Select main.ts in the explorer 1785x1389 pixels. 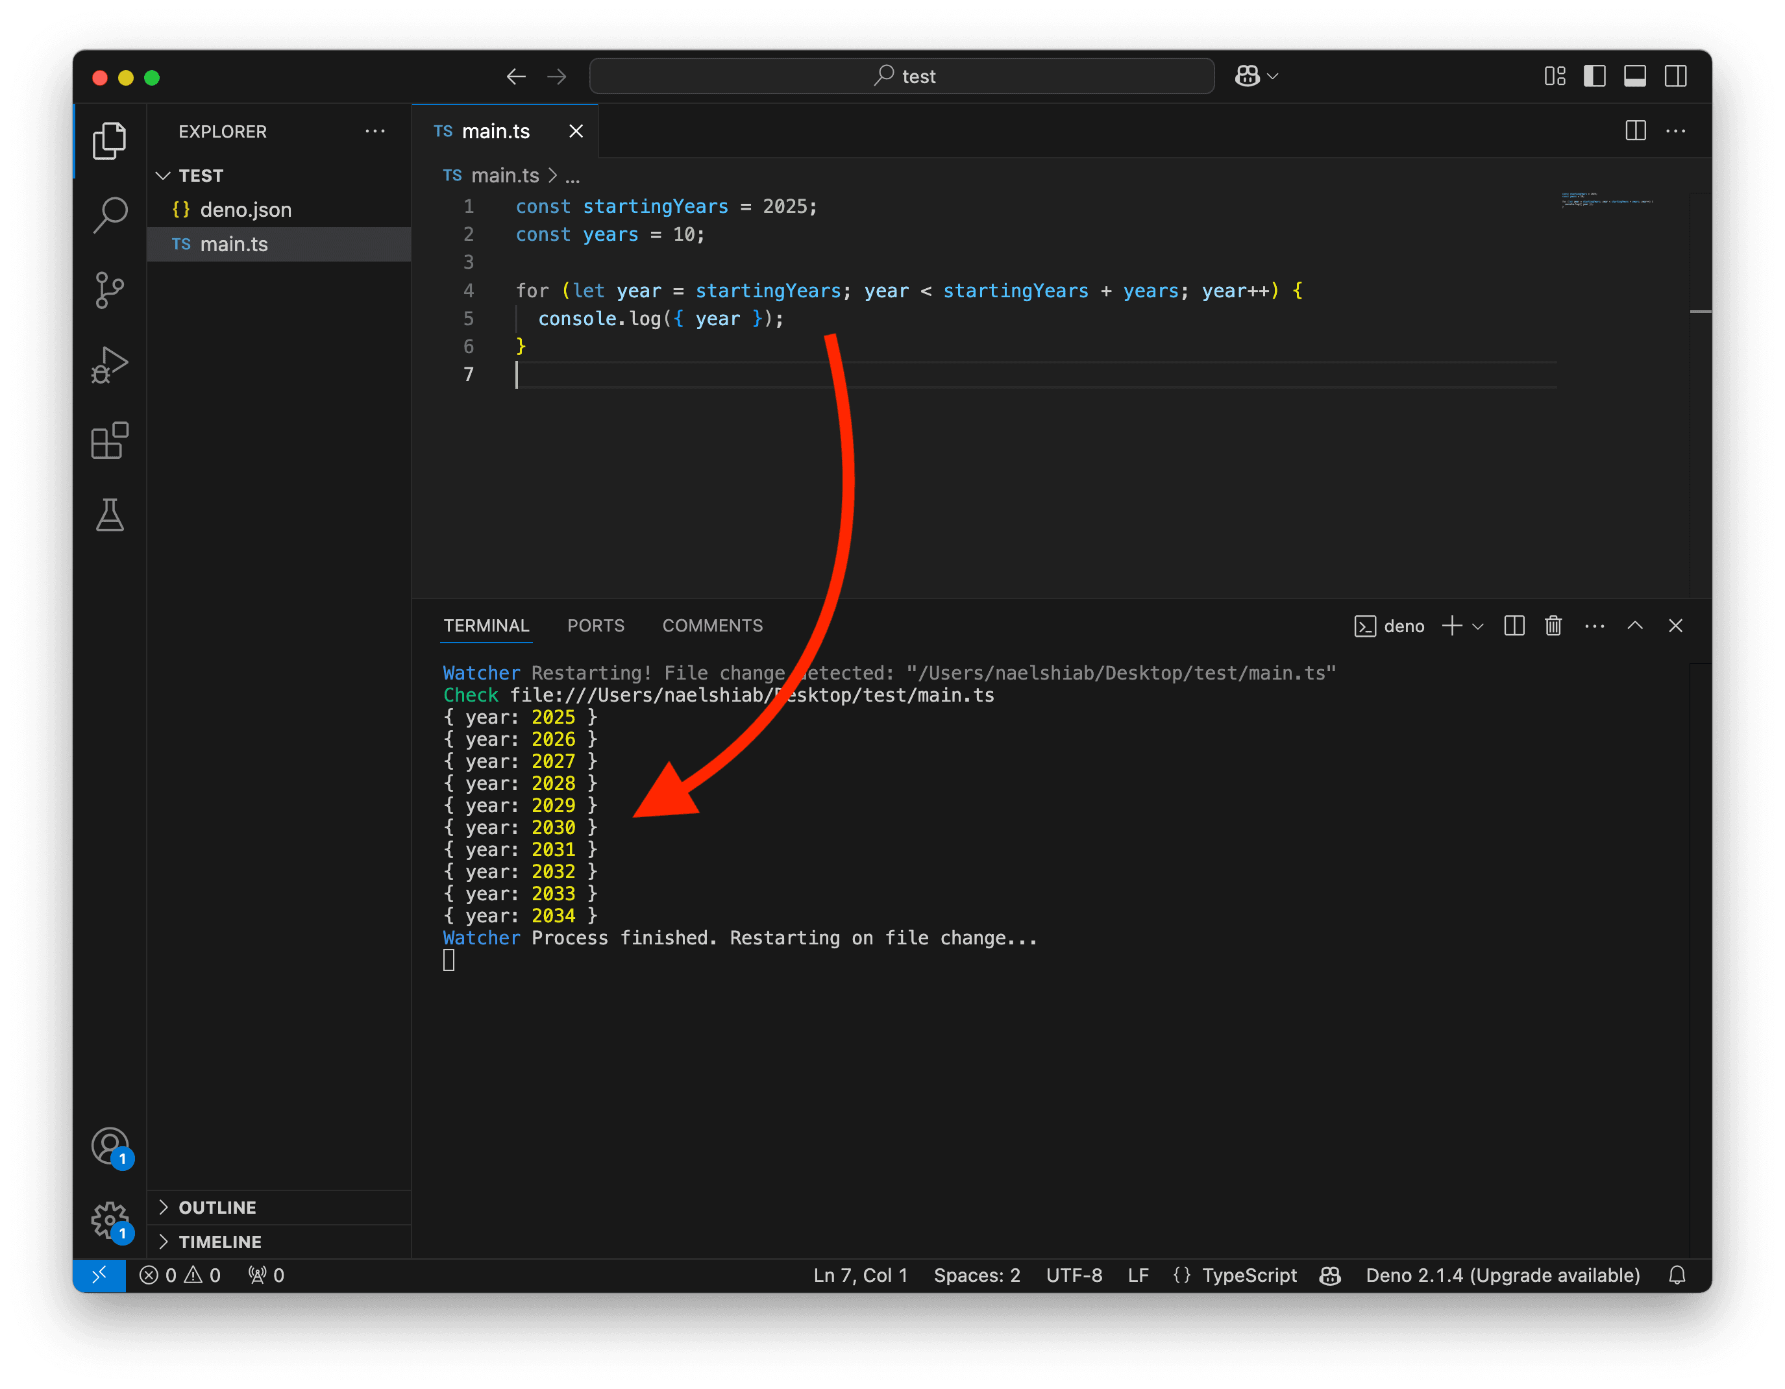click(278, 244)
